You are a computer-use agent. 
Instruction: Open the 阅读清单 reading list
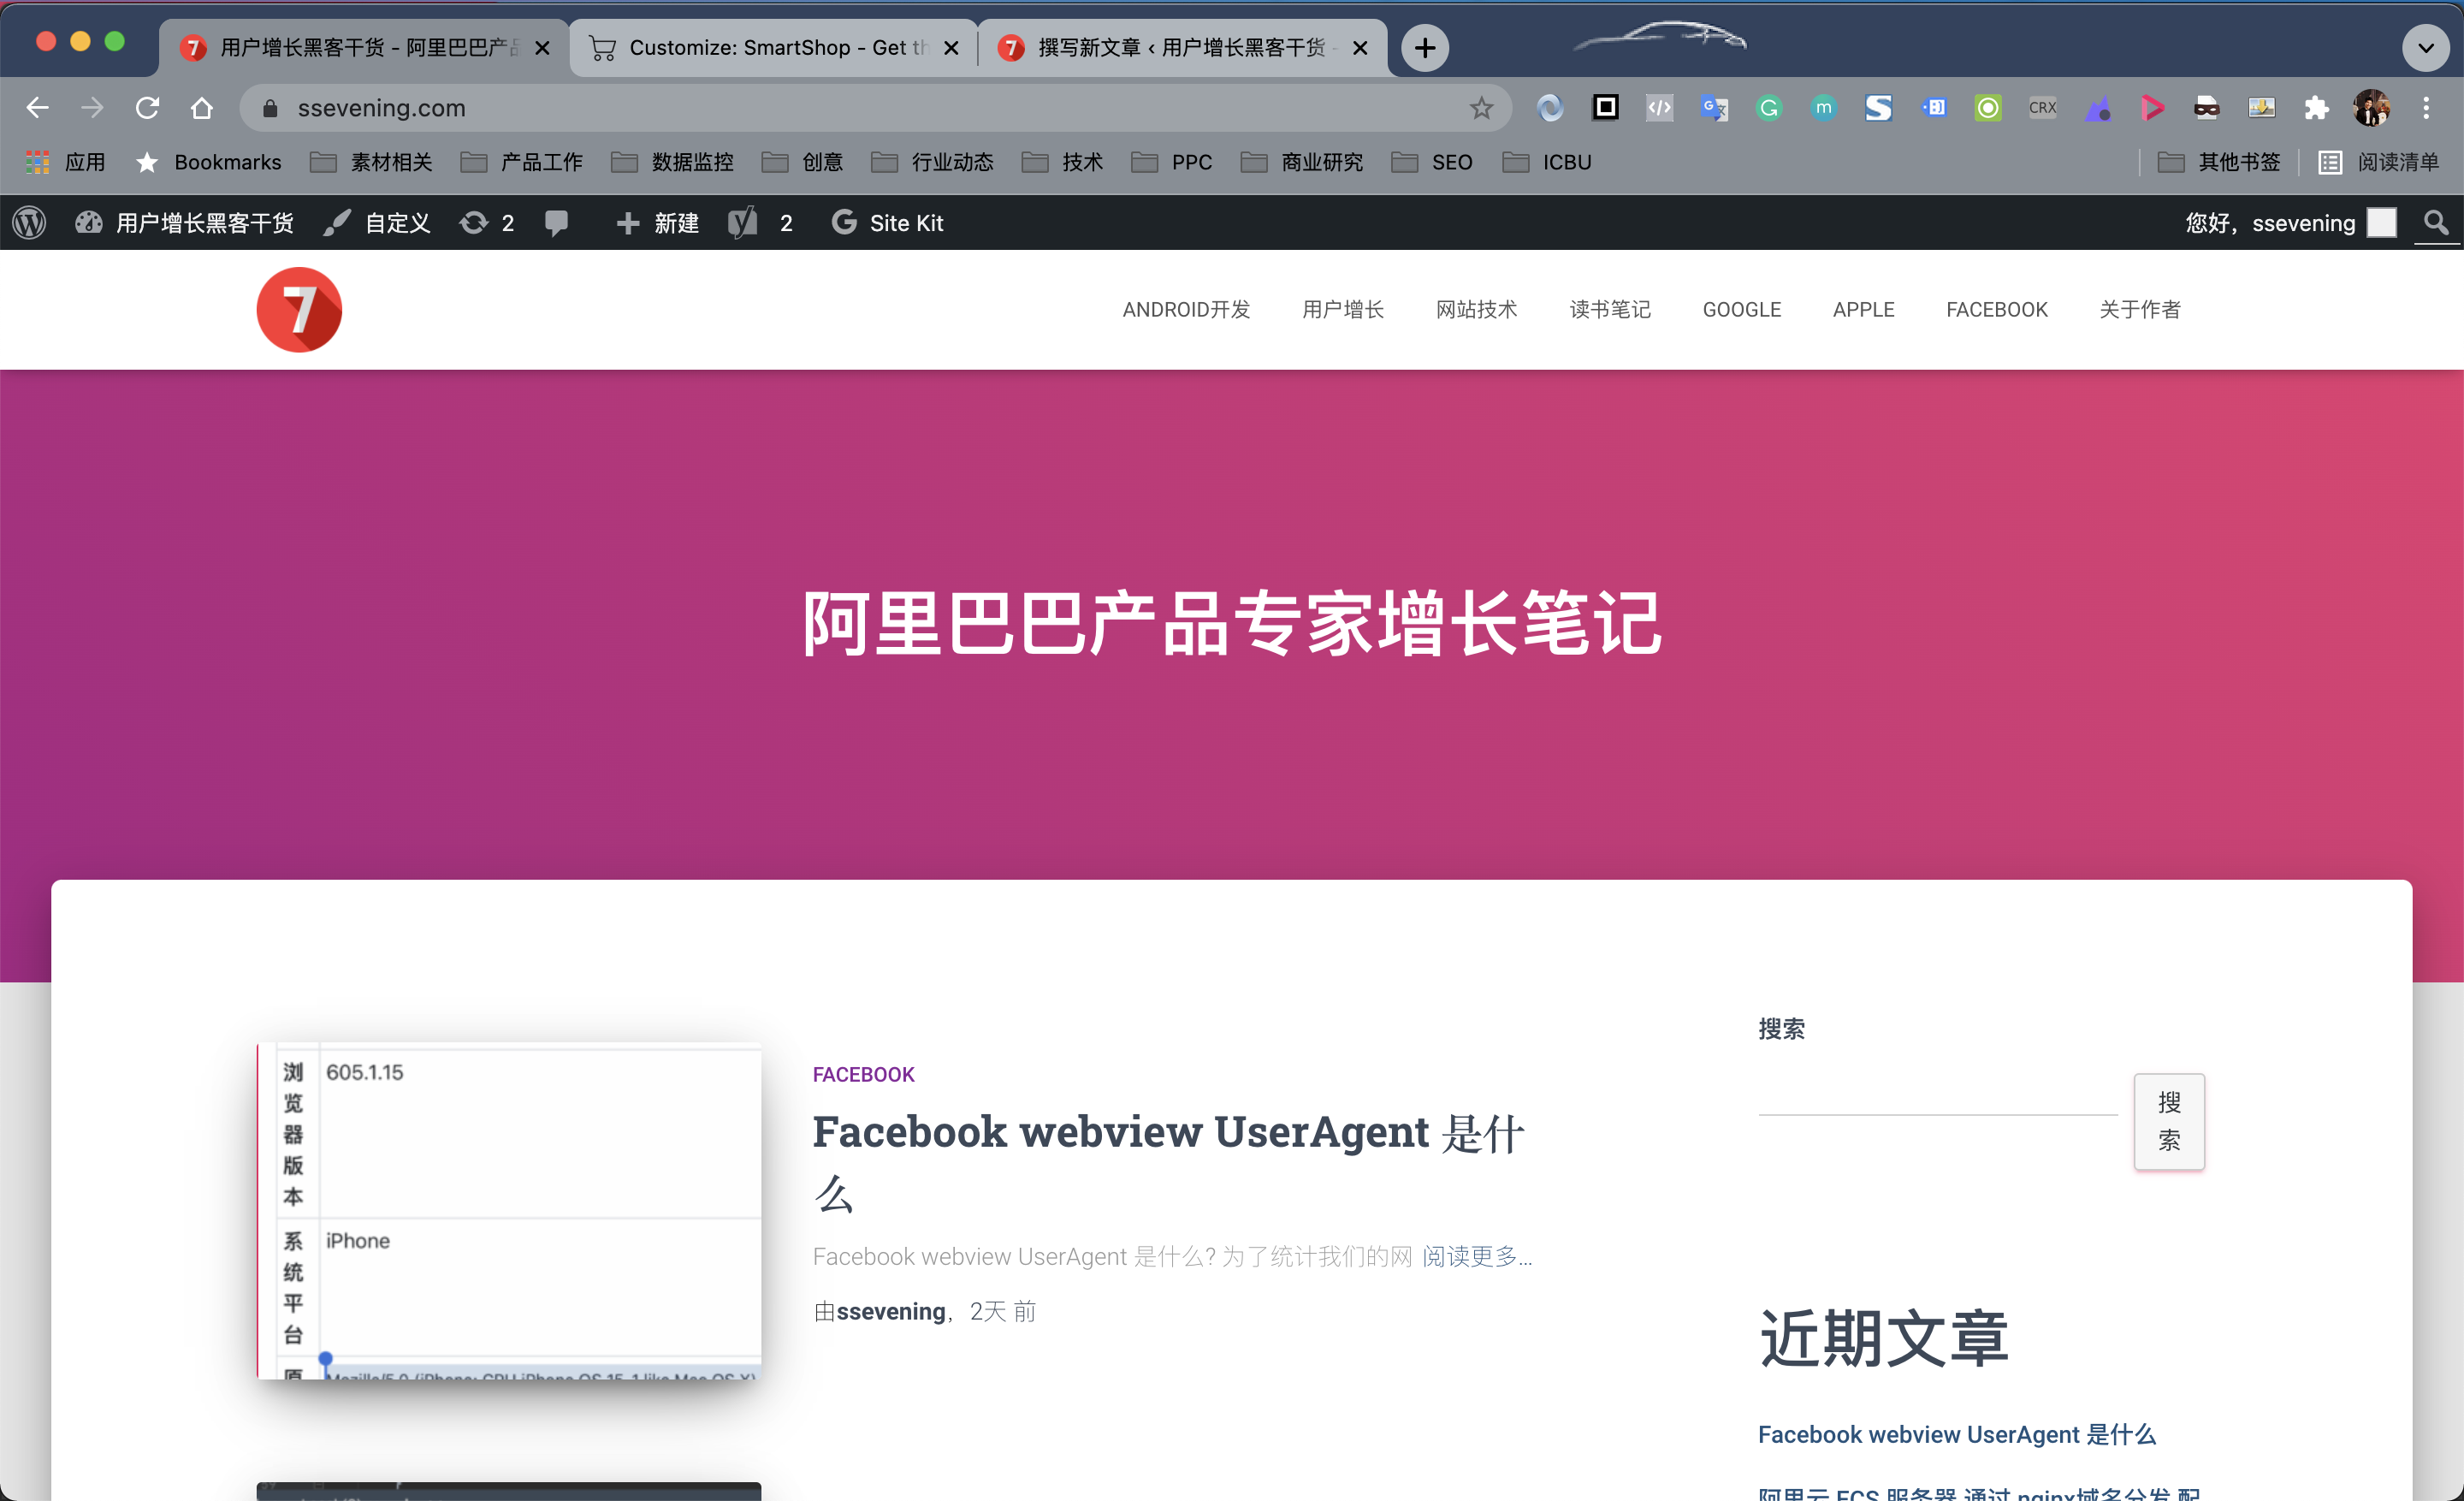tap(2378, 162)
